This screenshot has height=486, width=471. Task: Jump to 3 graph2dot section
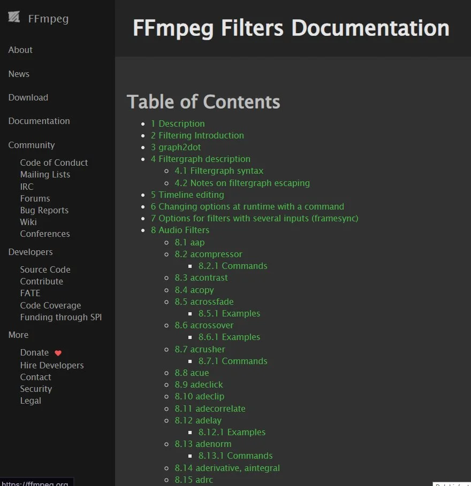pos(176,147)
